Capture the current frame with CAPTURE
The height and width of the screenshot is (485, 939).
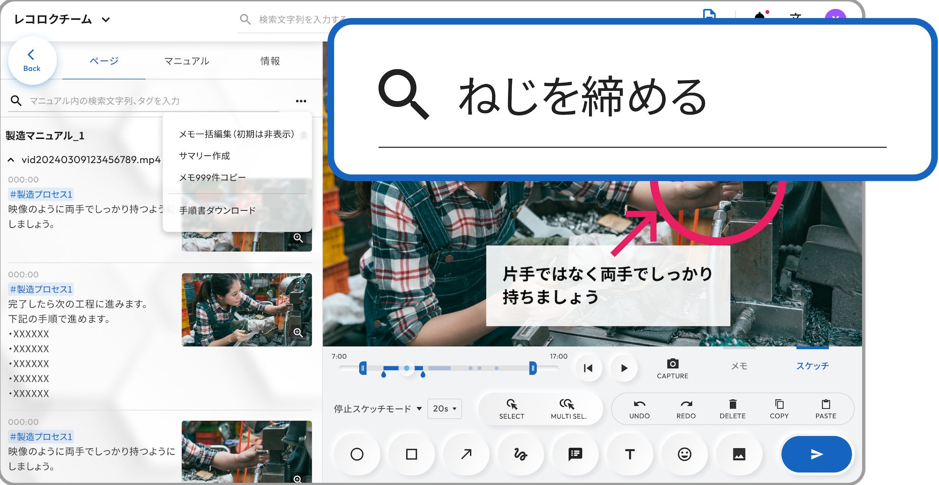672,369
